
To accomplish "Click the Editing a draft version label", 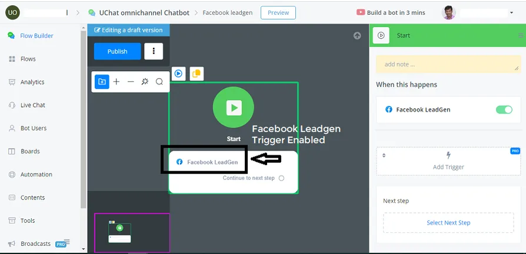I will pyautogui.click(x=128, y=30).
